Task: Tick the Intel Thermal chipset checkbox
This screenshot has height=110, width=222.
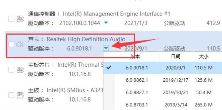Action: 11,70
